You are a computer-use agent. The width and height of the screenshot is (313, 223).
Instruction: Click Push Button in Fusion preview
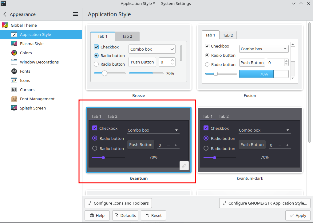[252, 63]
